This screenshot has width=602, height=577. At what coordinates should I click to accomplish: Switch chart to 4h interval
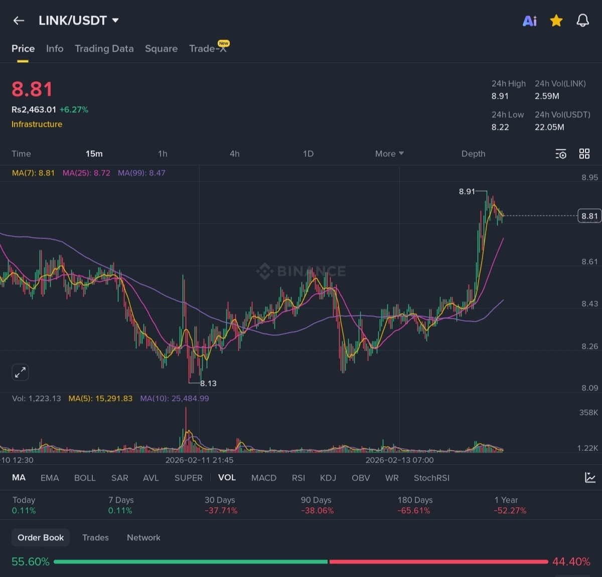click(234, 154)
